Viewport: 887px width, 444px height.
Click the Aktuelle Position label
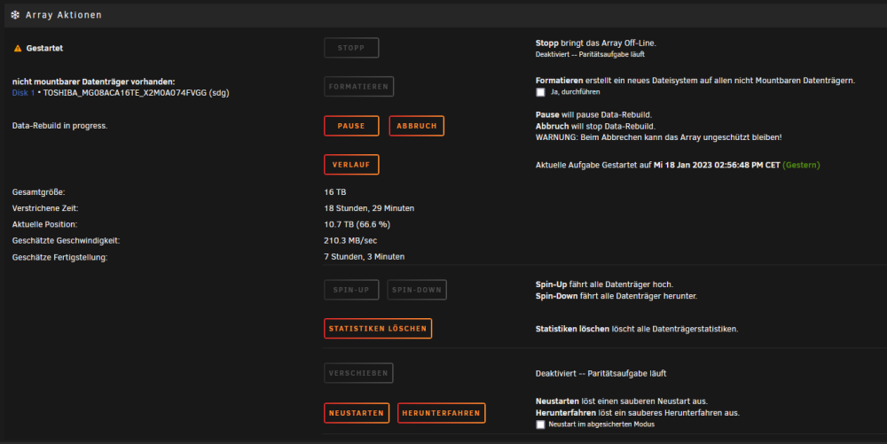click(x=44, y=224)
